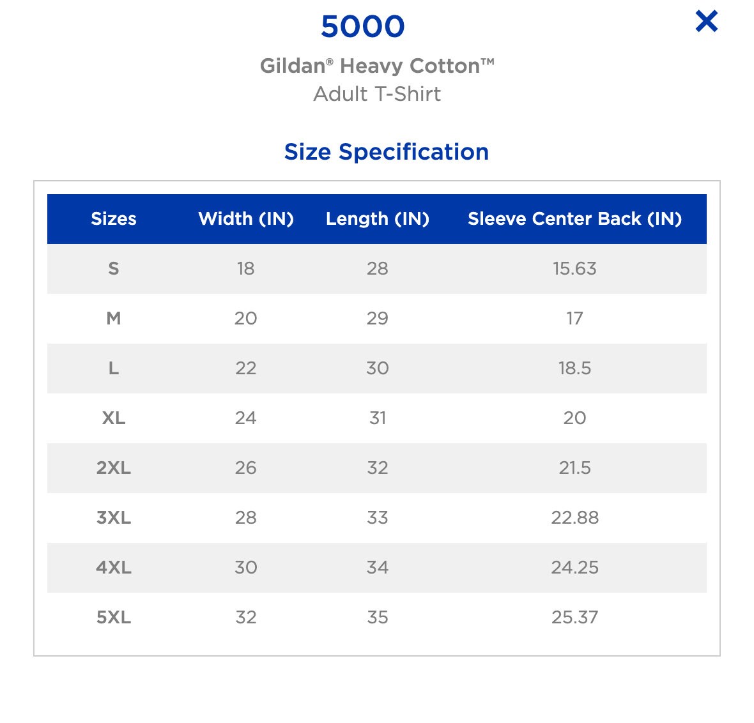The image size is (754, 723).
Task: Select the XL size row label
Action: (x=114, y=418)
